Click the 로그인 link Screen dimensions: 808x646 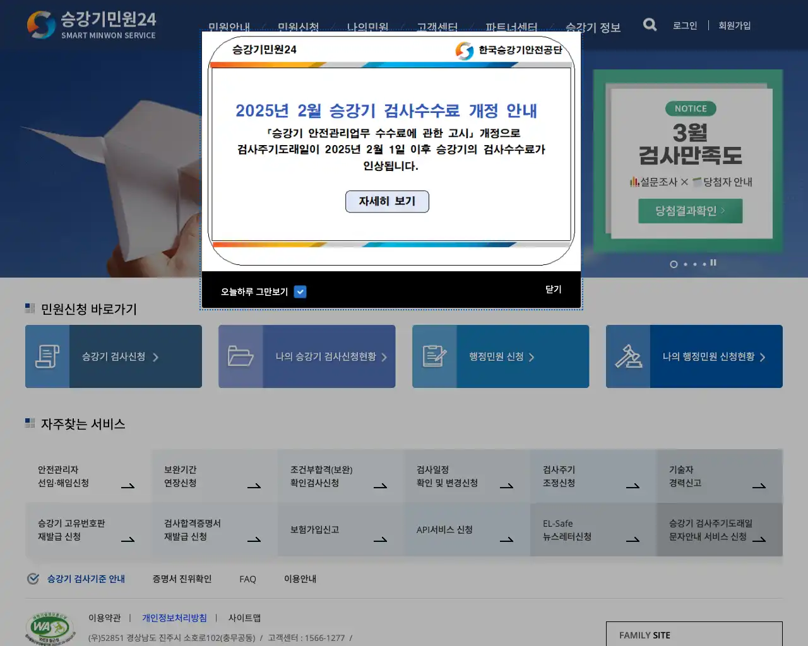[684, 25]
